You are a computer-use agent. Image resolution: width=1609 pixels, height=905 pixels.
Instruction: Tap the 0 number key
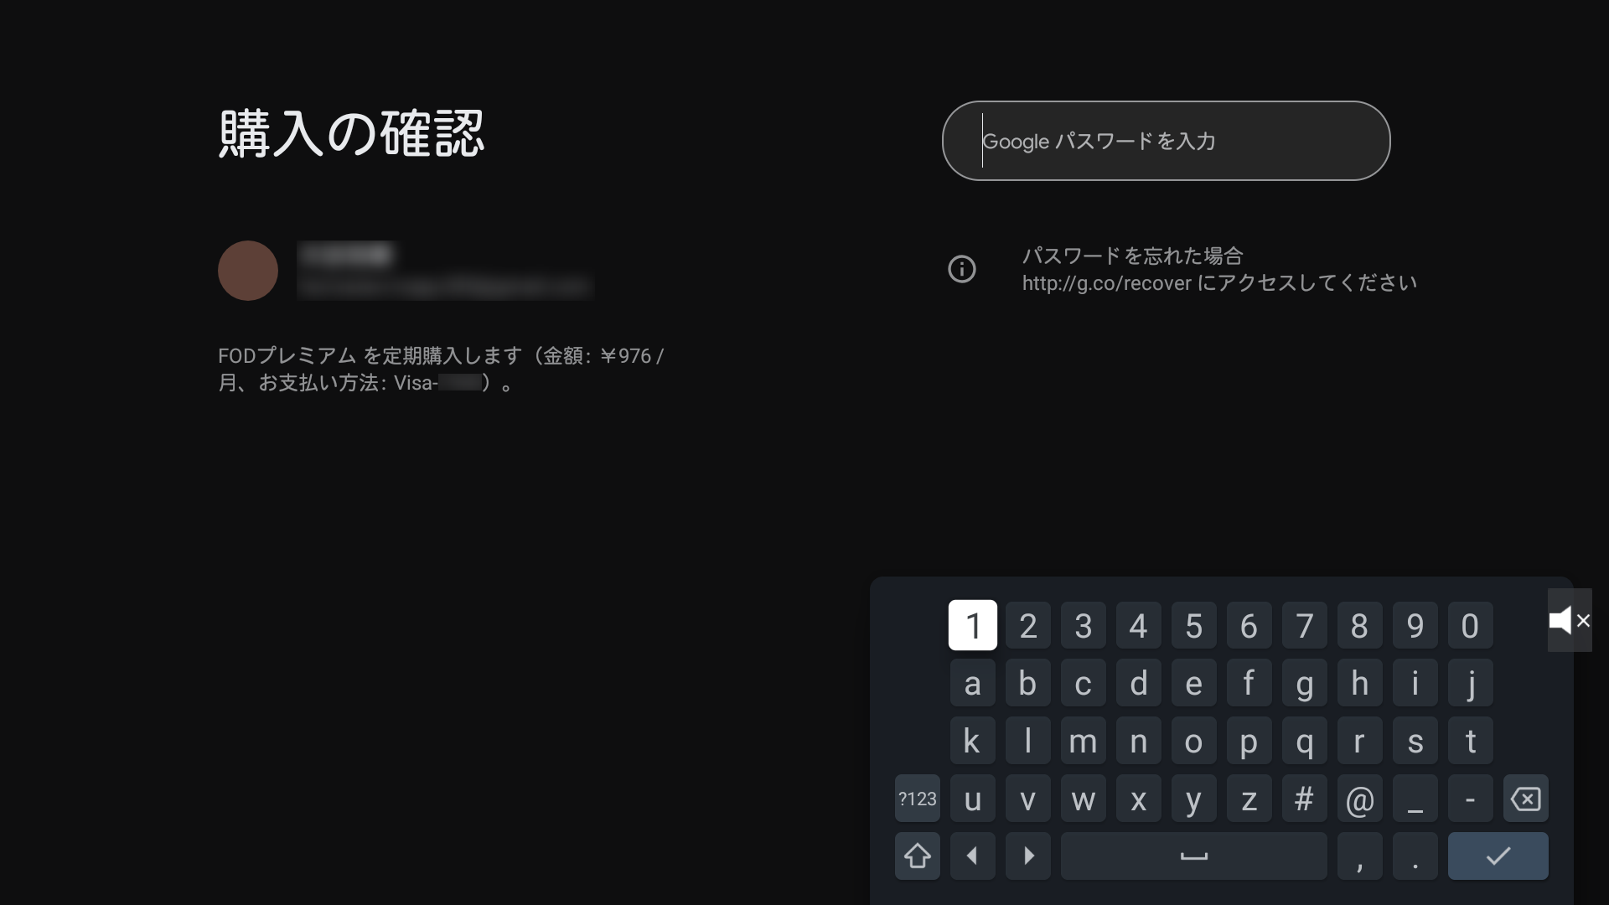1470,625
